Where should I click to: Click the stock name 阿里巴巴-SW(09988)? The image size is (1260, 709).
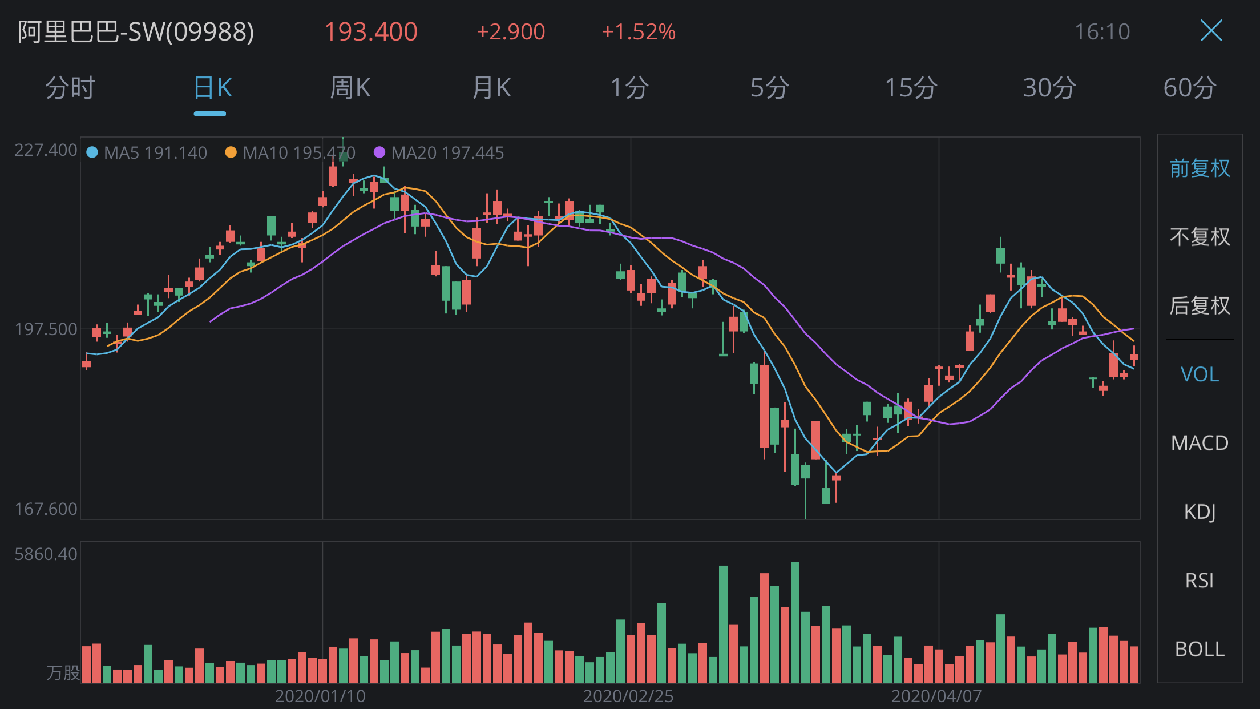tap(136, 31)
